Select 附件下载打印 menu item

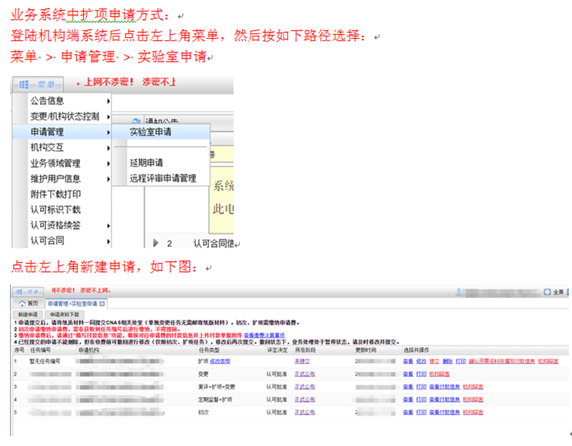56,194
